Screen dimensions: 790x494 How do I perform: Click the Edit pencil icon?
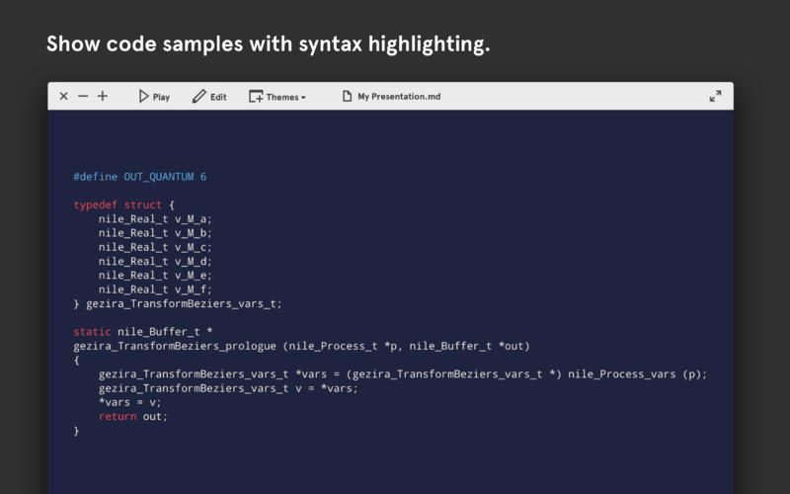point(198,97)
